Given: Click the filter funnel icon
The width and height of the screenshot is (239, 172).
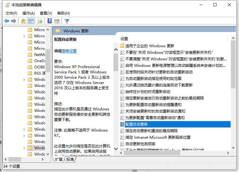Looking at the screenshot, I should 67,21.
